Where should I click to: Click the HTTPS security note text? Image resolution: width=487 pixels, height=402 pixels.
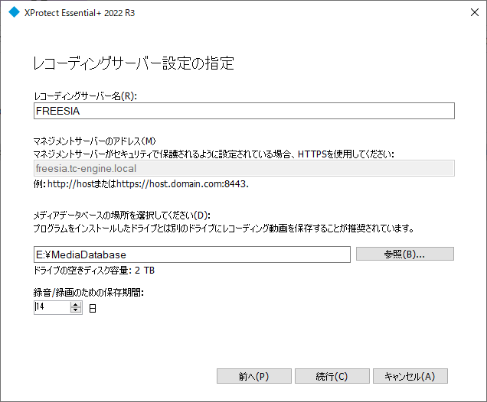[214, 154]
